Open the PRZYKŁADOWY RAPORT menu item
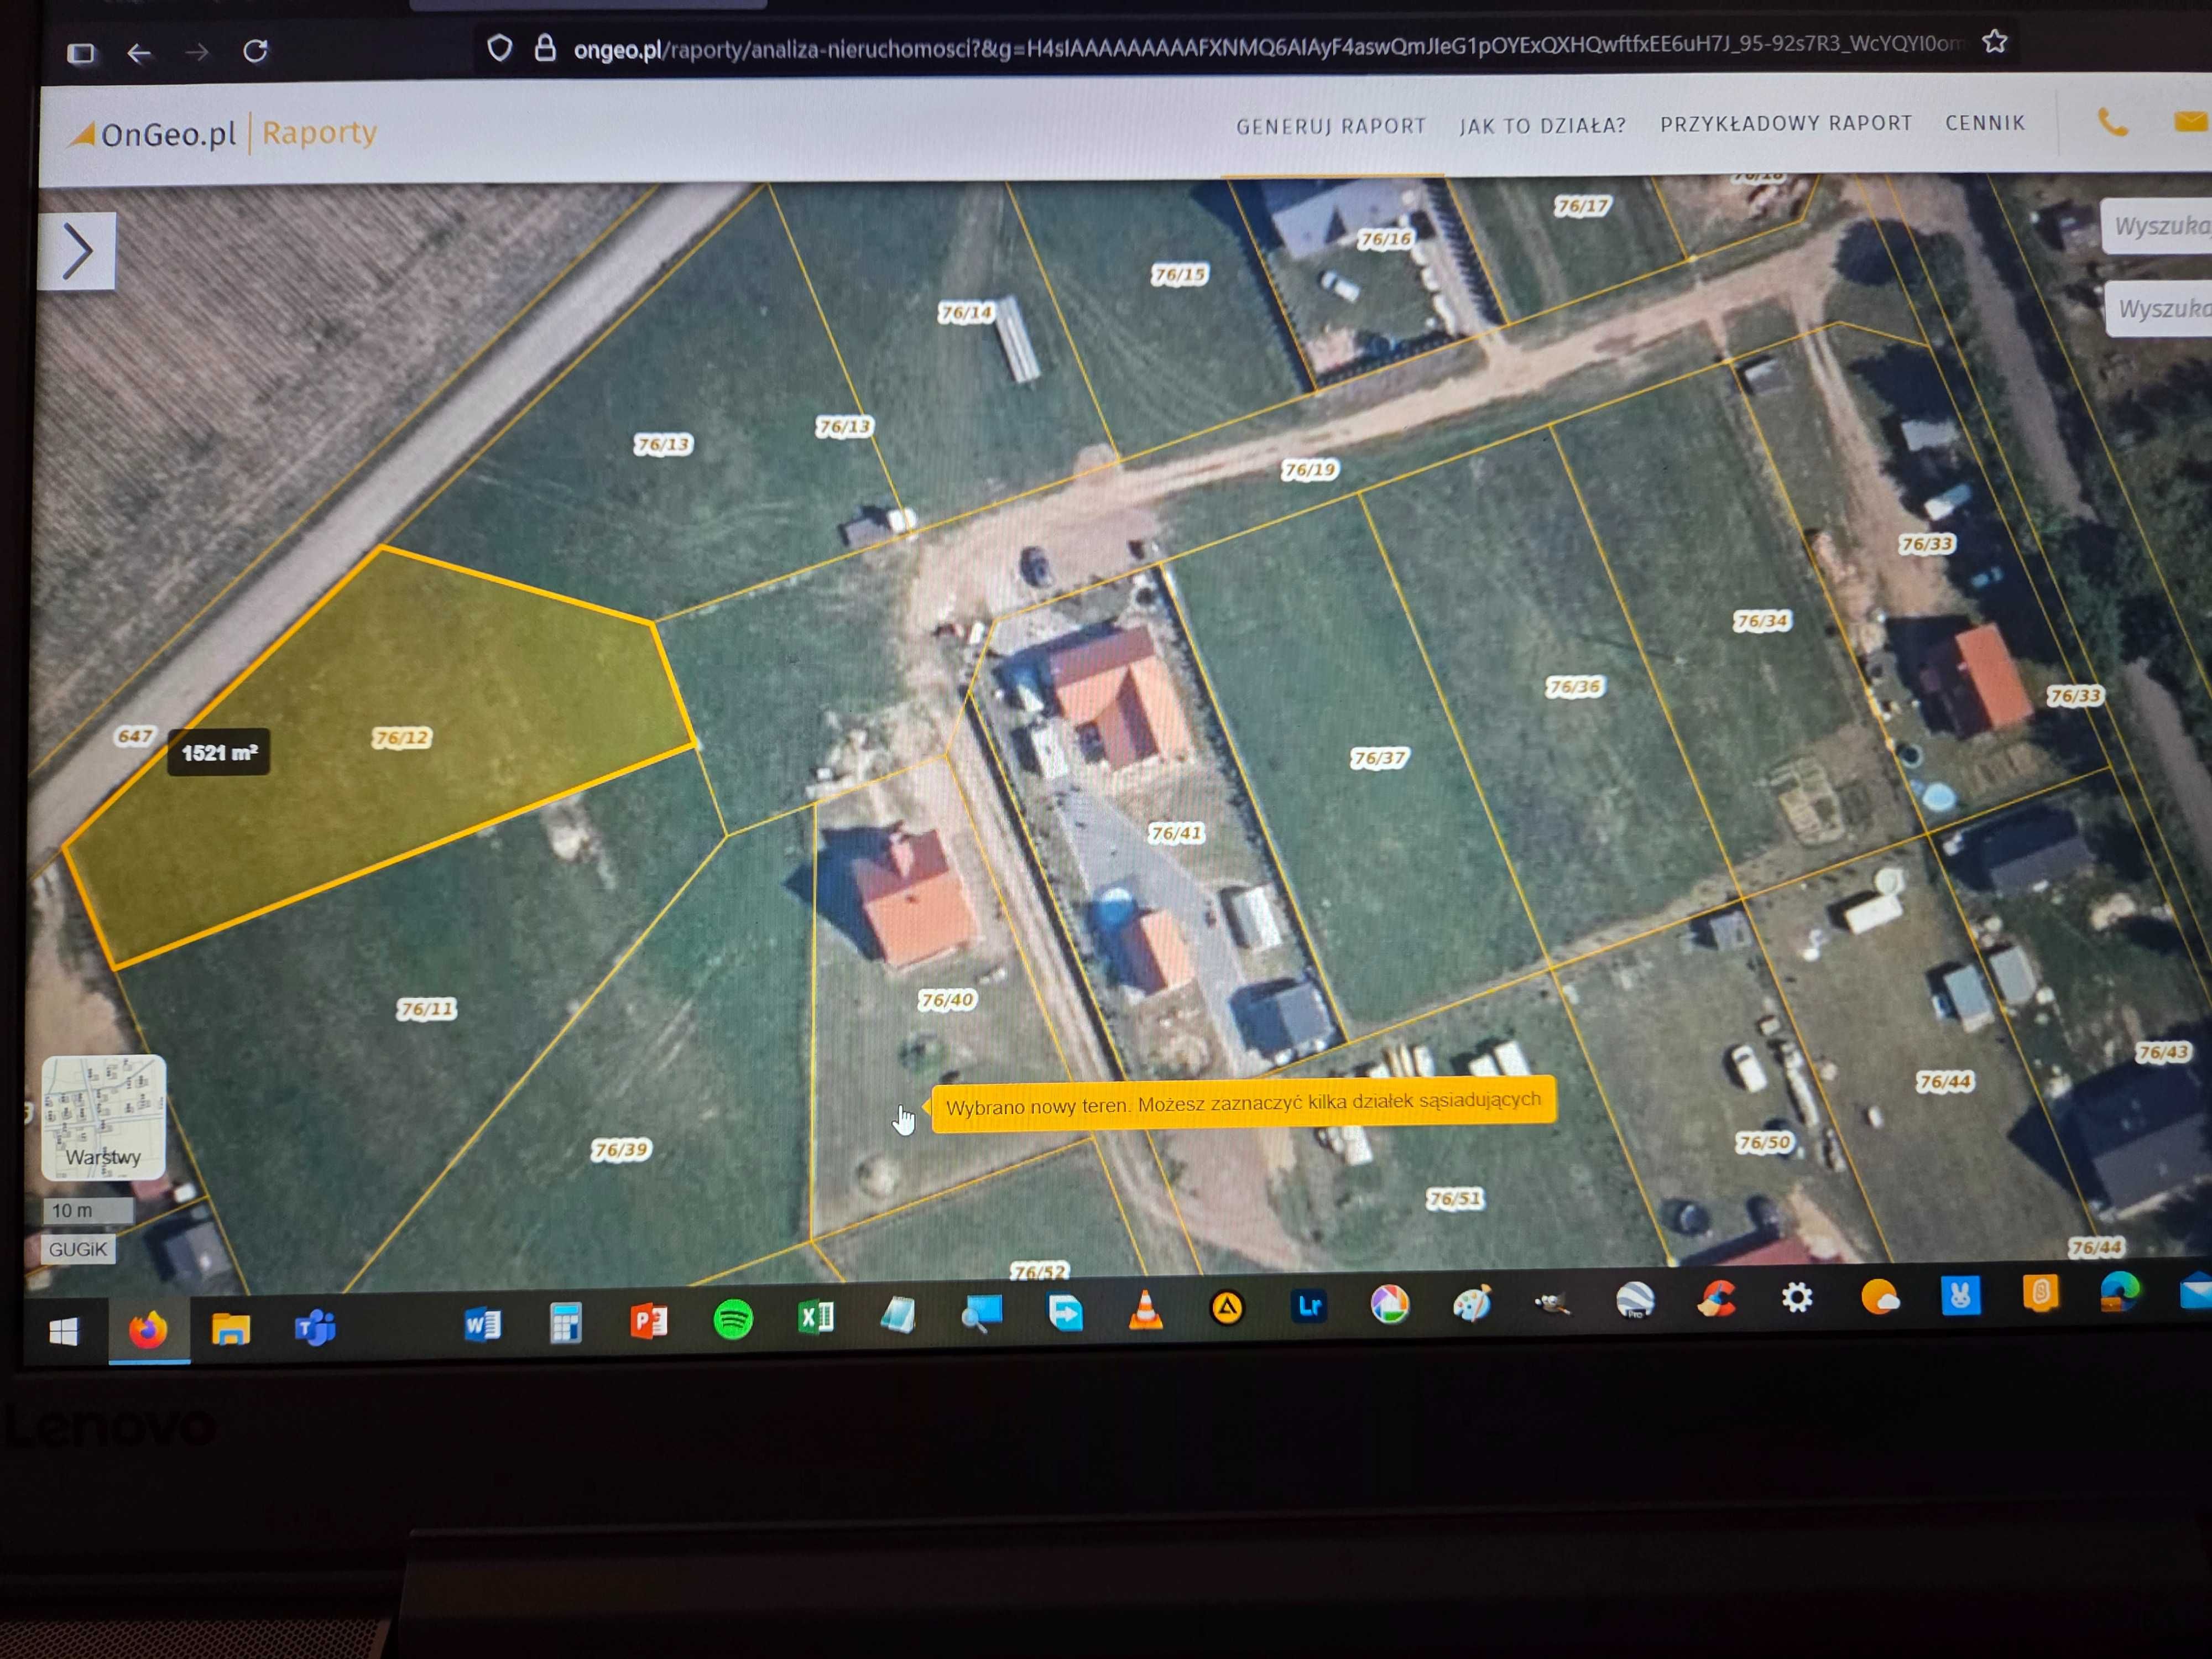This screenshot has width=2212, height=1659. 1786,124
